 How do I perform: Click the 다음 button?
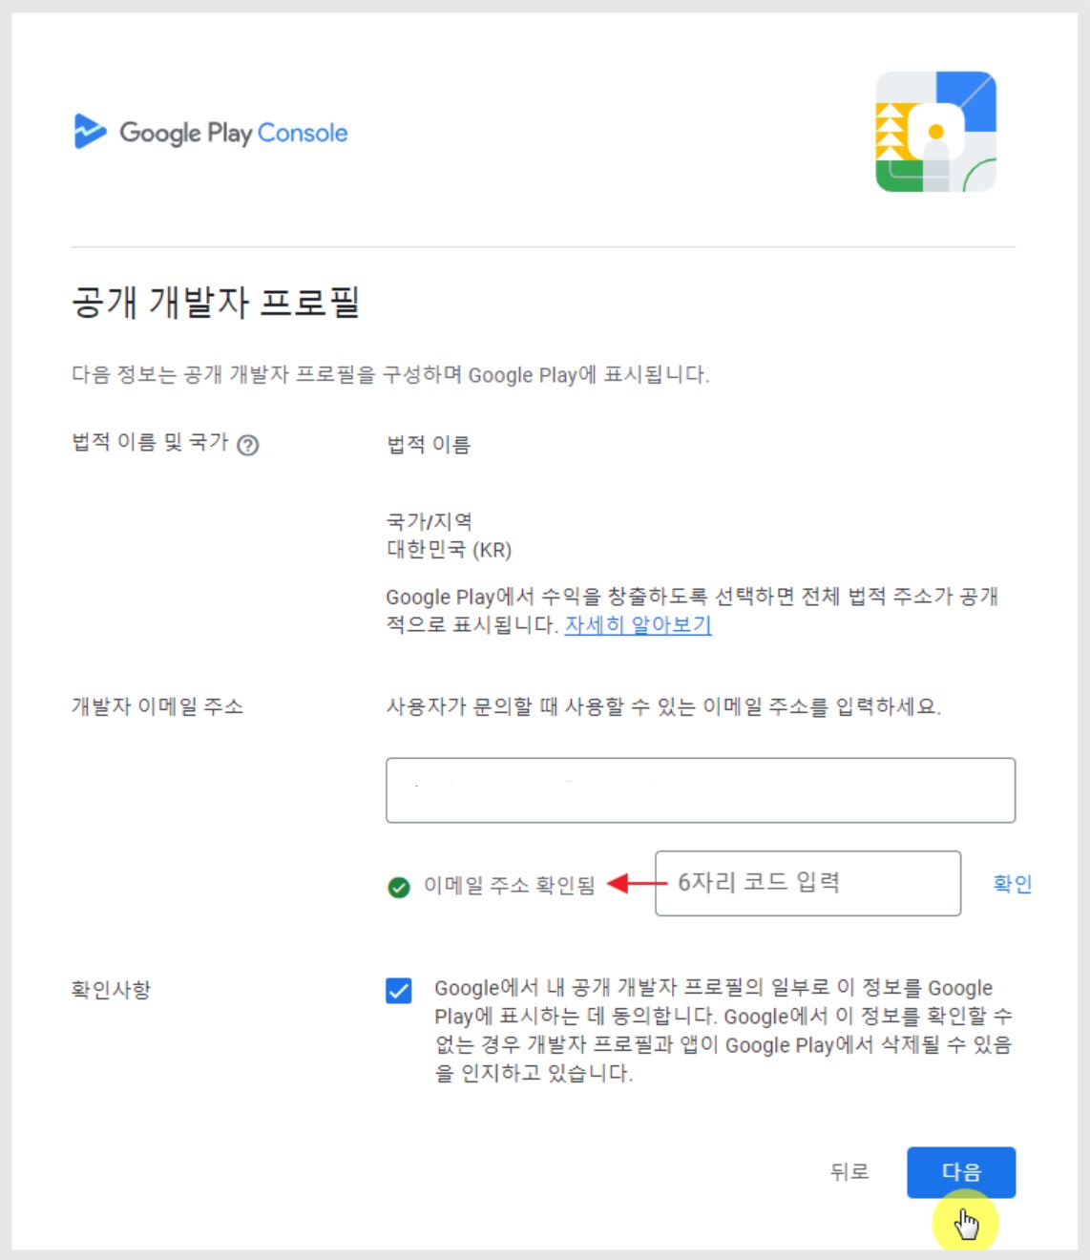[x=961, y=1172]
